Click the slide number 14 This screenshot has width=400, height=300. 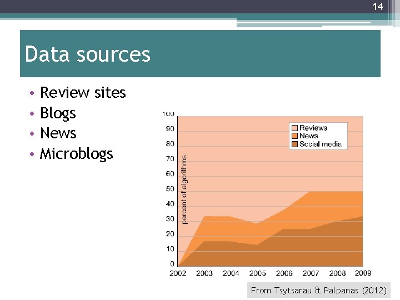click(x=378, y=6)
